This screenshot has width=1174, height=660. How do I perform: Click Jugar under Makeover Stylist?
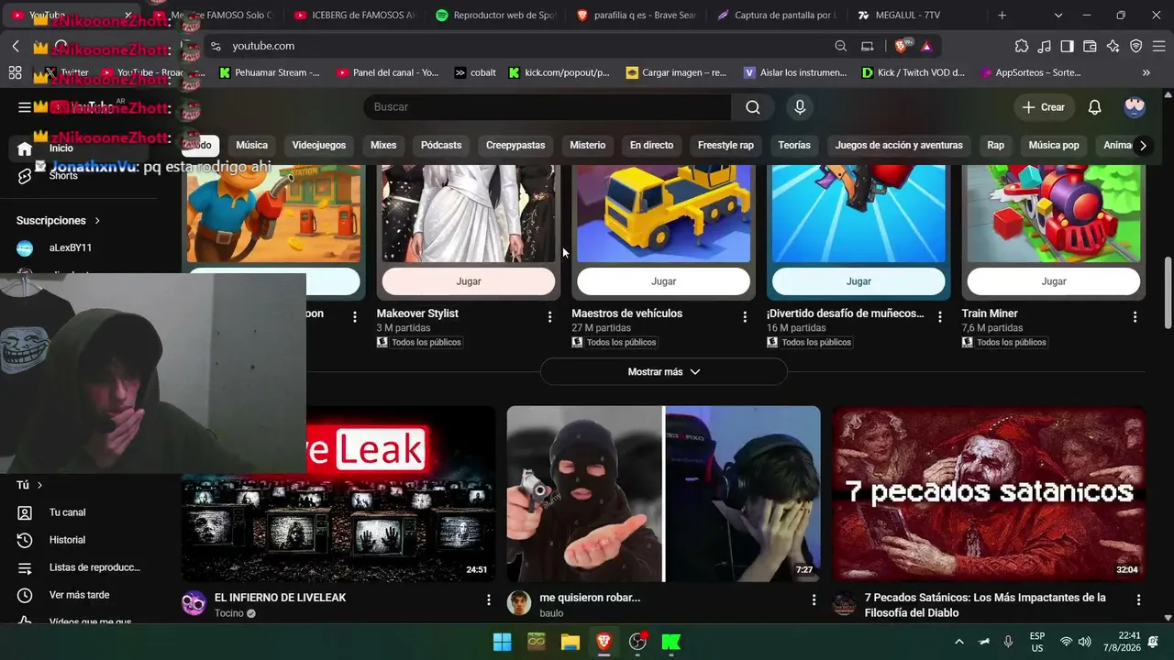[x=469, y=281]
